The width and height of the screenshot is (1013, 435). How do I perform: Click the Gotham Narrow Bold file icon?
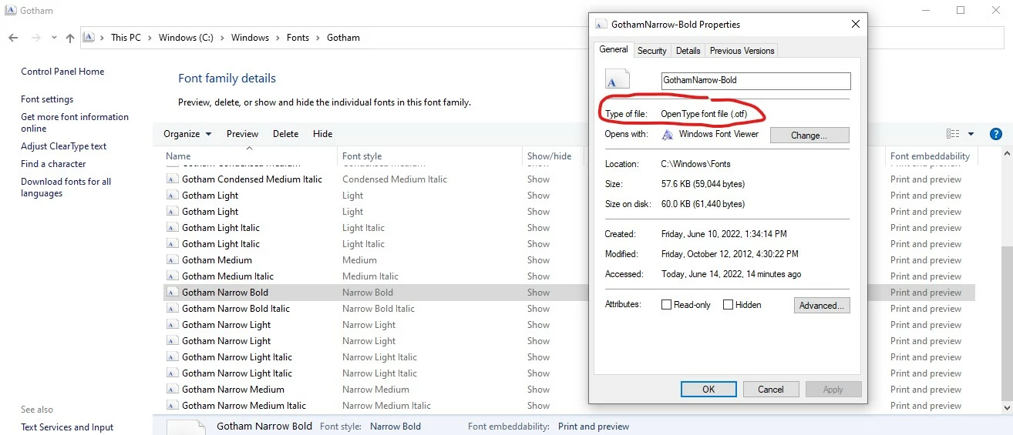pyautogui.click(x=173, y=293)
